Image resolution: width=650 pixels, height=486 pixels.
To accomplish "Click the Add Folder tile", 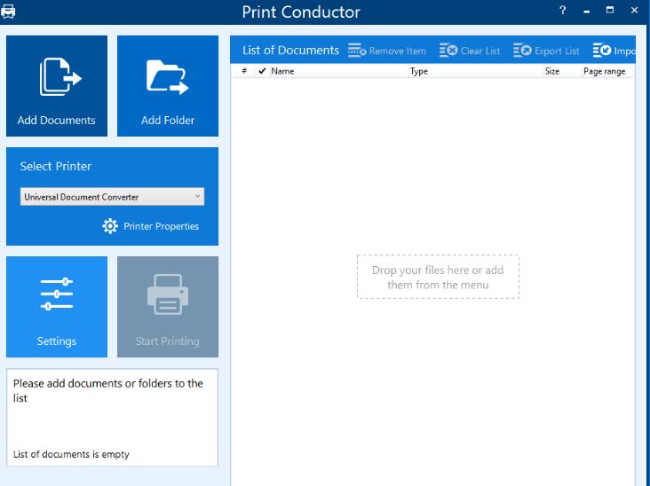I will 168,86.
